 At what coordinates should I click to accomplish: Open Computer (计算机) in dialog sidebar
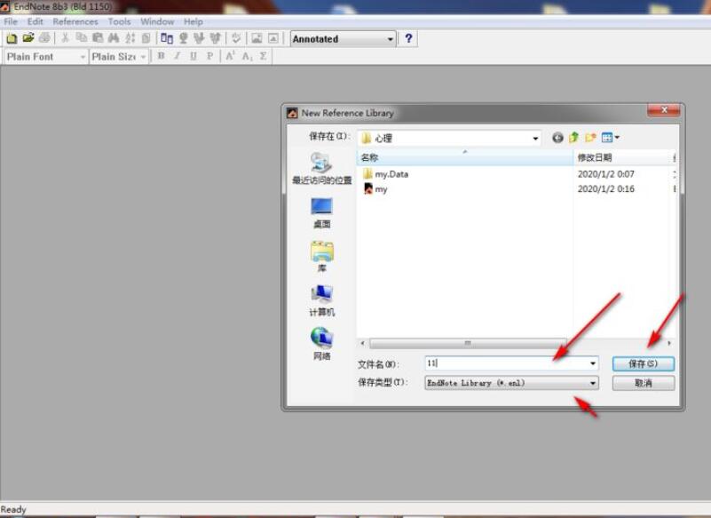pyautogui.click(x=321, y=300)
